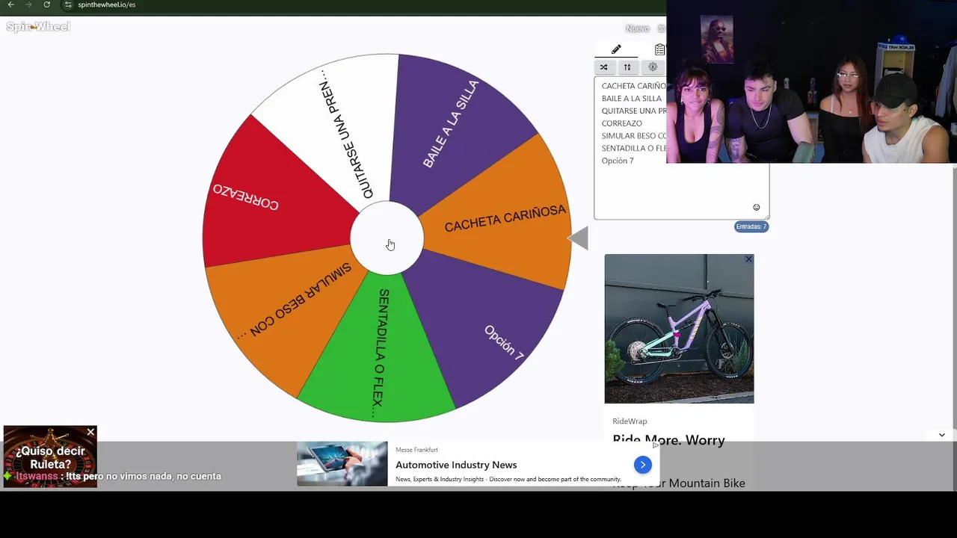Image resolution: width=957 pixels, height=538 pixels.
Task: Click 'BAILE A LA SILLA' in entries list
Action: pos(632,98)
